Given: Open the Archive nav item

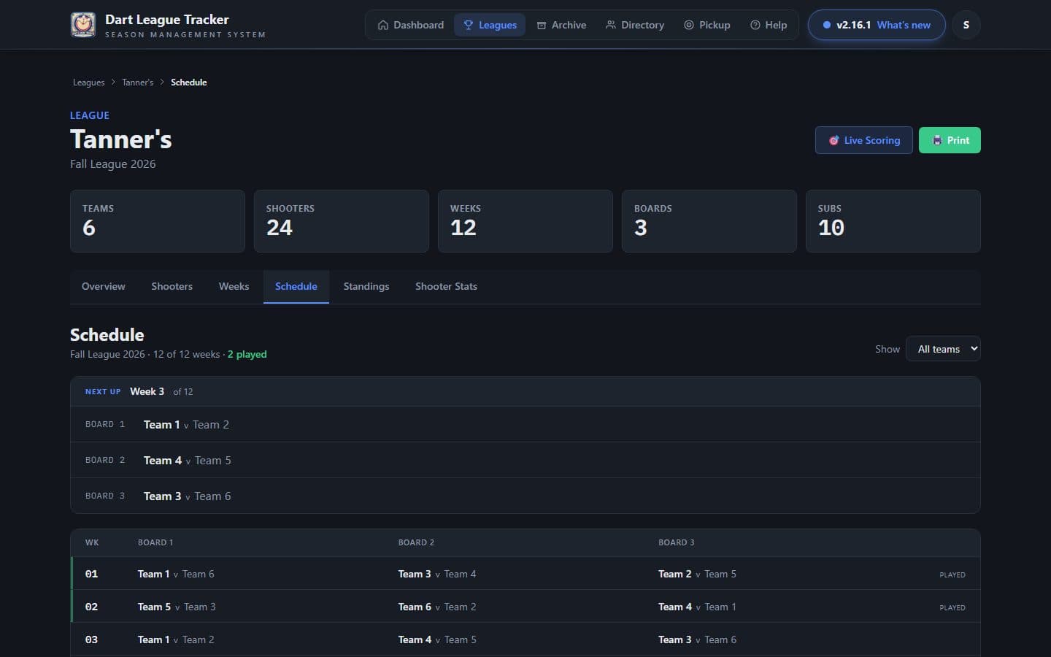Looking at the screenshot, I should (561, 25).
